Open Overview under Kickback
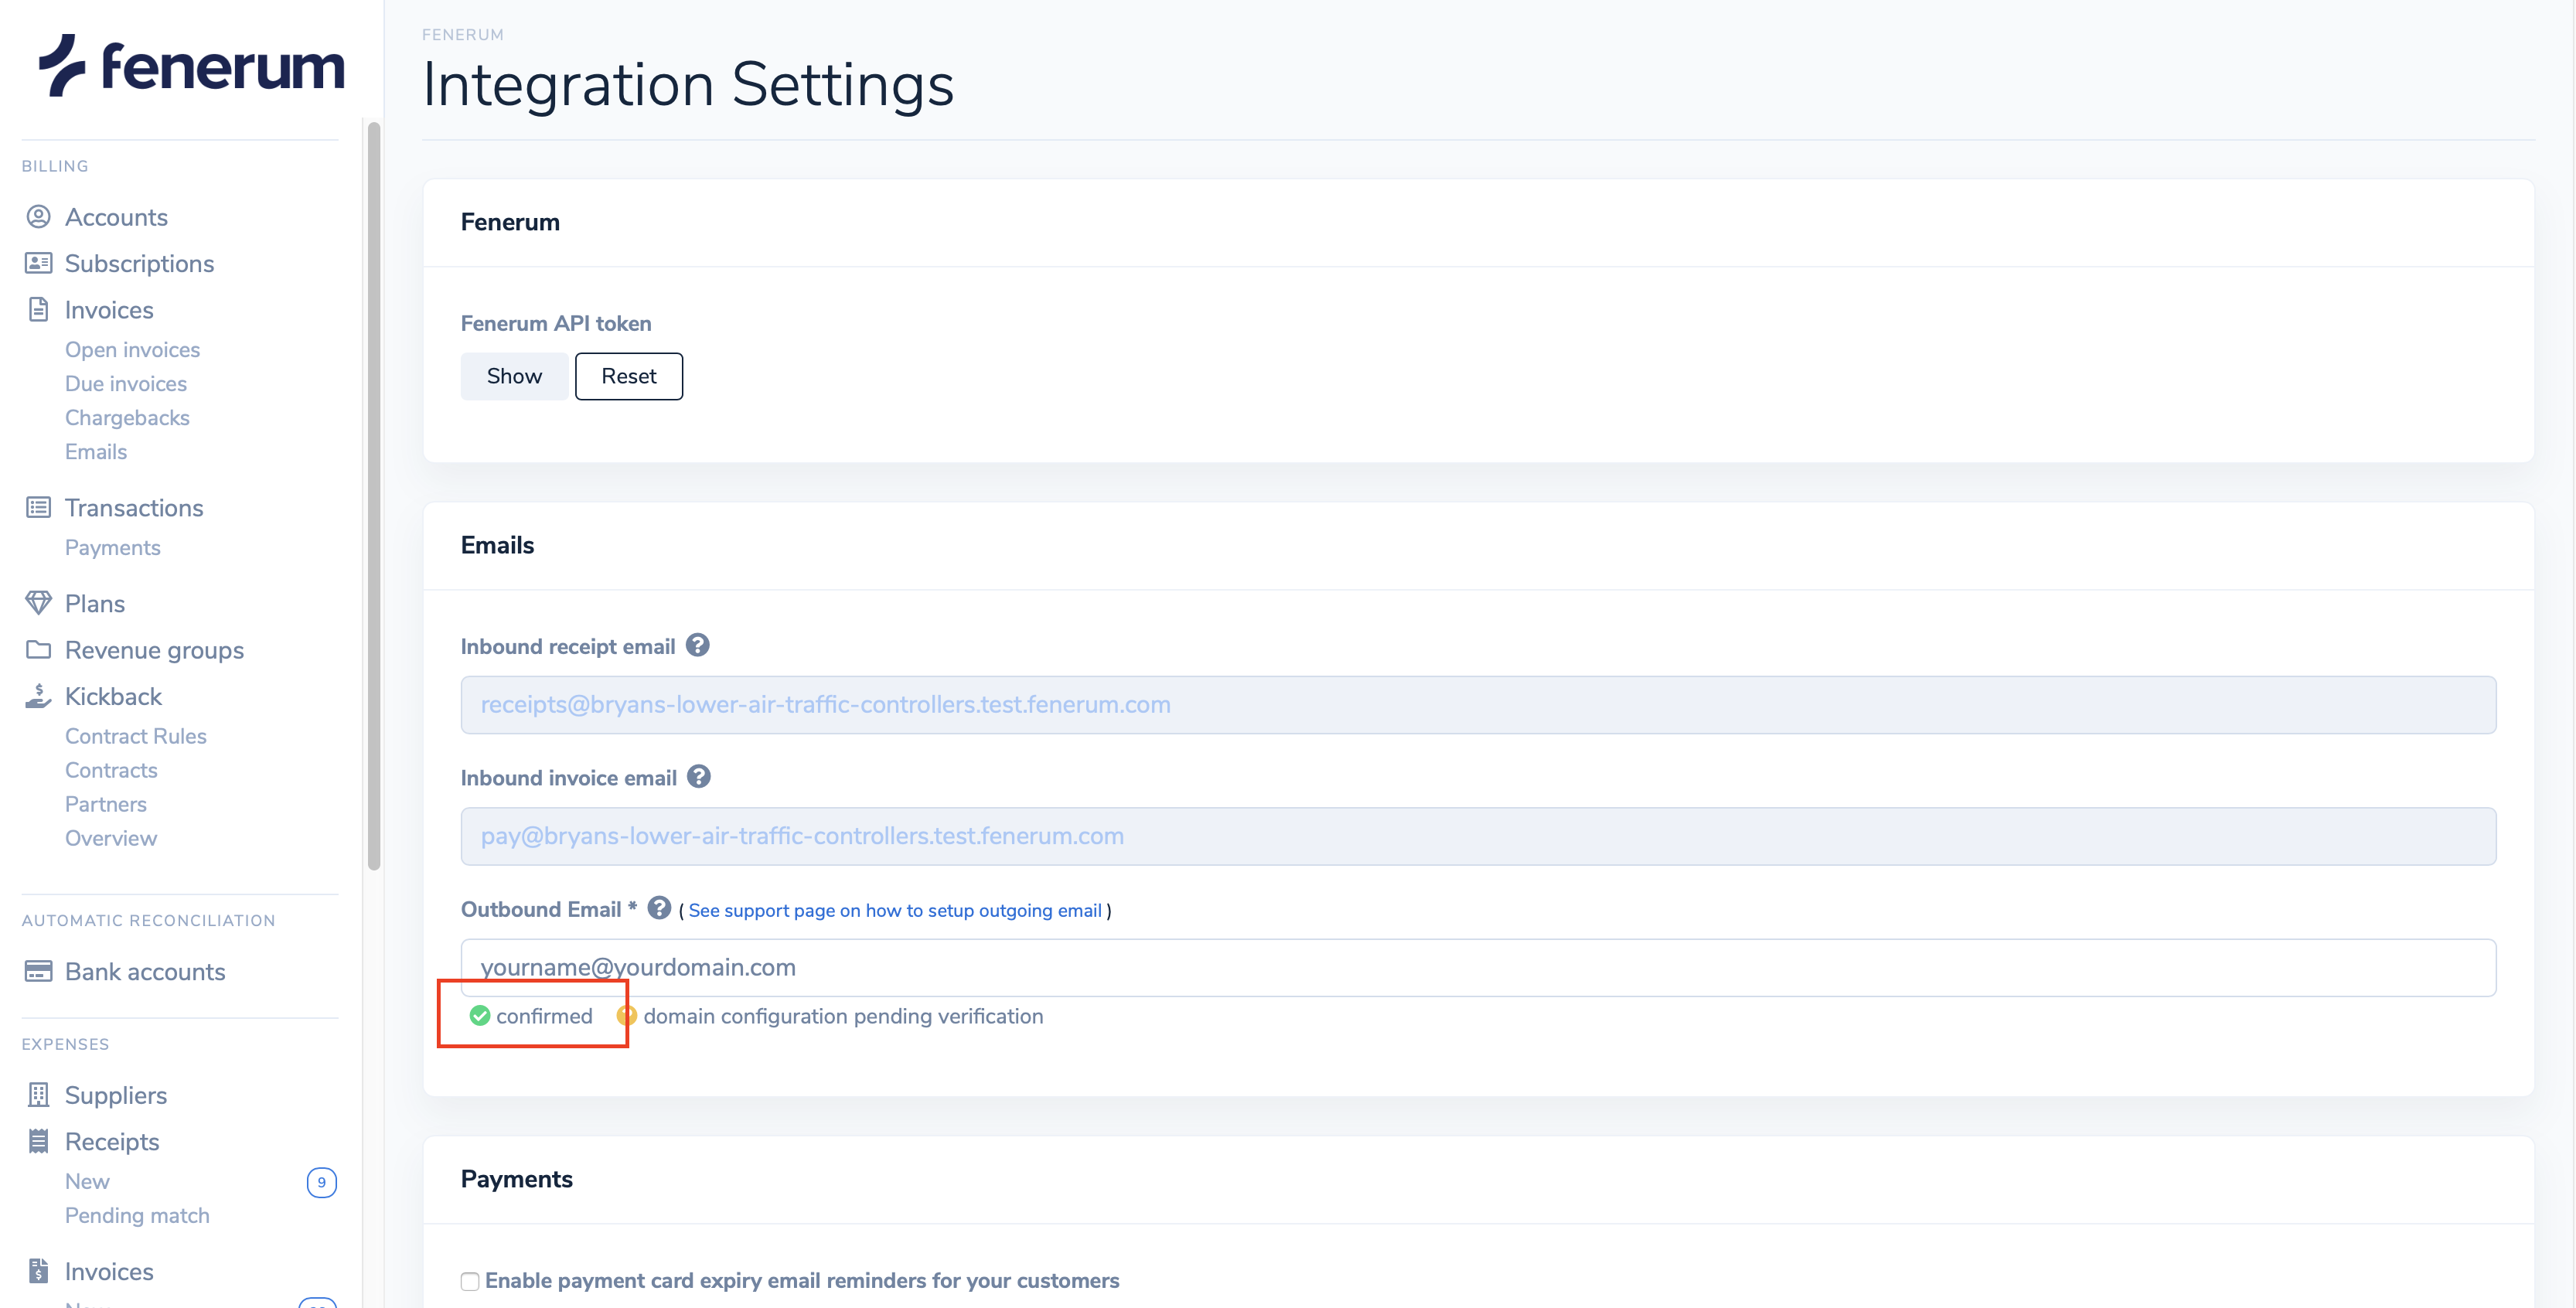The width and height of the screenshot is (2576, 1308). click(x=111, y=838)
